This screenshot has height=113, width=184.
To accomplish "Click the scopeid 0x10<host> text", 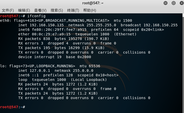I will (x=98, y=75).
